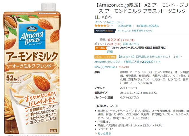The height and width of the screenshot is (136, 189).
Task: View the 65個の評価 reviews link
Action: [x=124, y=26]
